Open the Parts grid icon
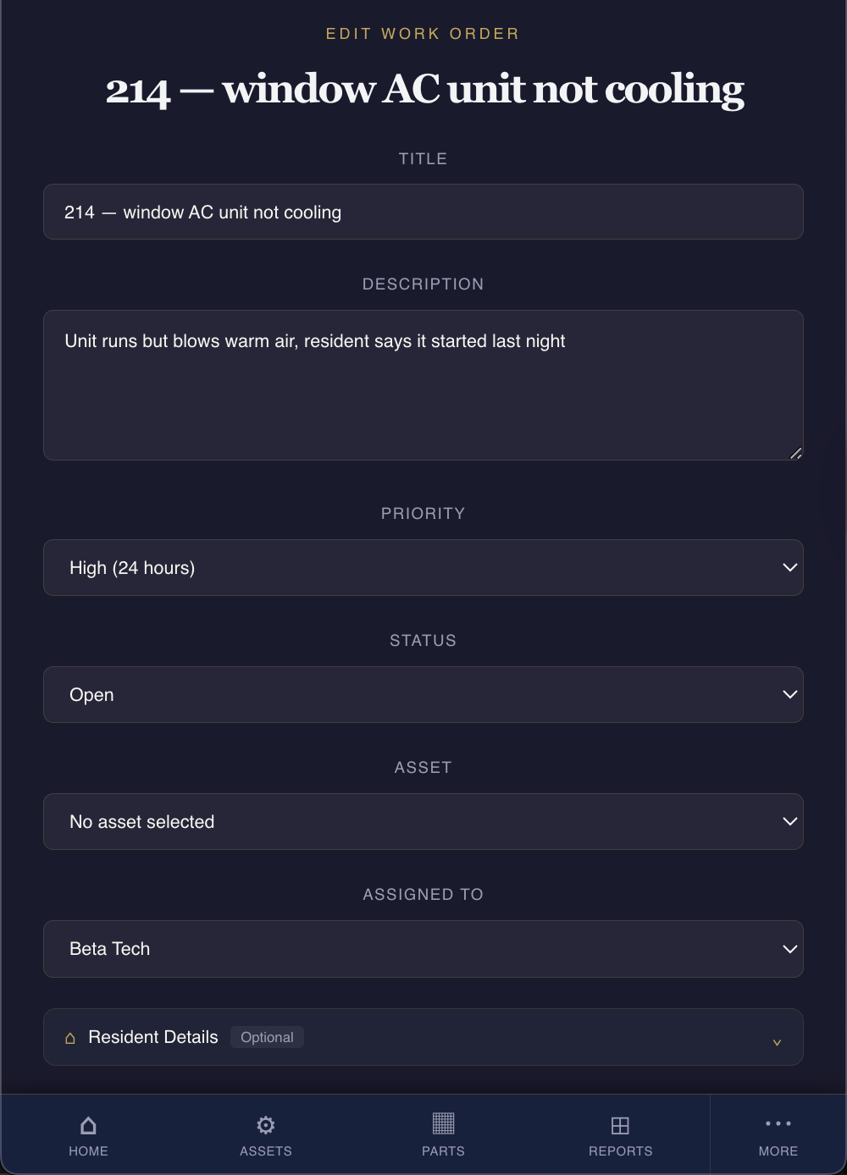Screen dimensions: 847x1175 443,1123
